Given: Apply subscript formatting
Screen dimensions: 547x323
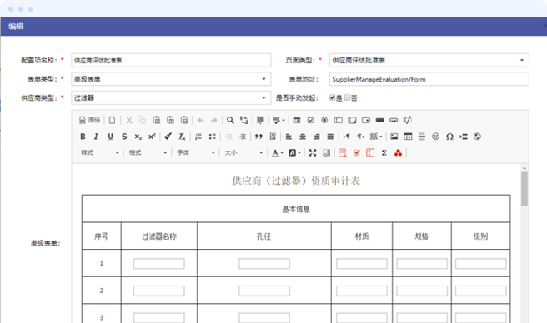Looking at the screenshot, I should [138, 137].
